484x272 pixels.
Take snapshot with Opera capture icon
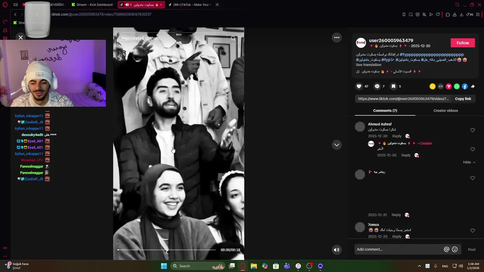(x=411, y=14)
